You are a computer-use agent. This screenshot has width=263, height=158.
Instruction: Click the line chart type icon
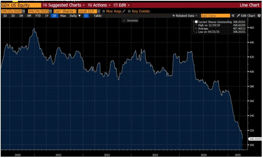86,16
